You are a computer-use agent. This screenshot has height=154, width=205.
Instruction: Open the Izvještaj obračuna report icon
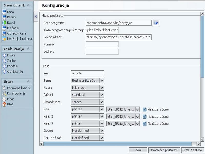click(4, 39)
